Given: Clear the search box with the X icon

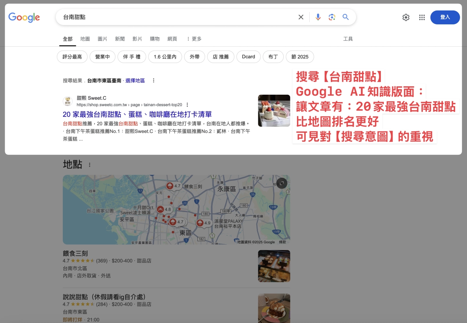Looking at the screenshot, I should 301,17.
